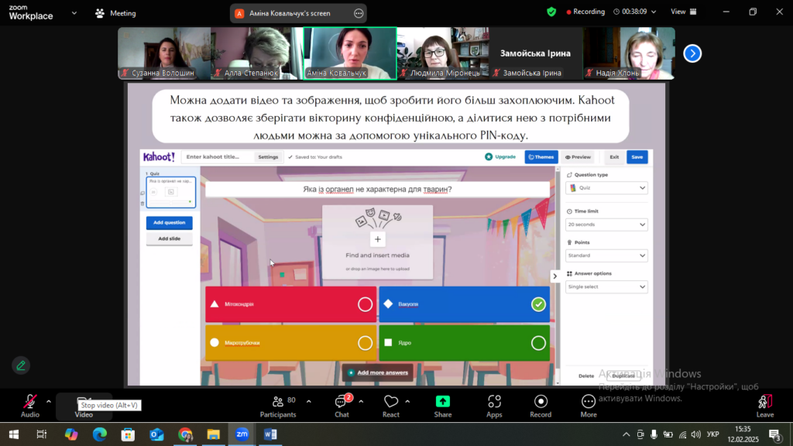This screenshot has height=446, width=793.
Task: Click the More options icon
Action: 589,403
